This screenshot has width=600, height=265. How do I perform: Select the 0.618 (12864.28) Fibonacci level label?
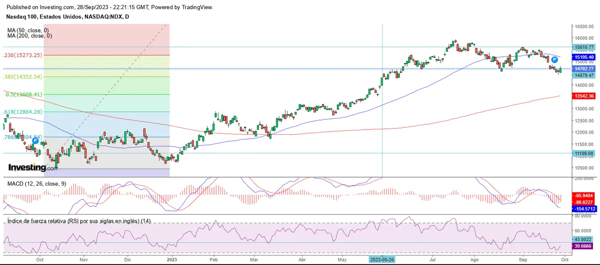[x=22, y=112]
